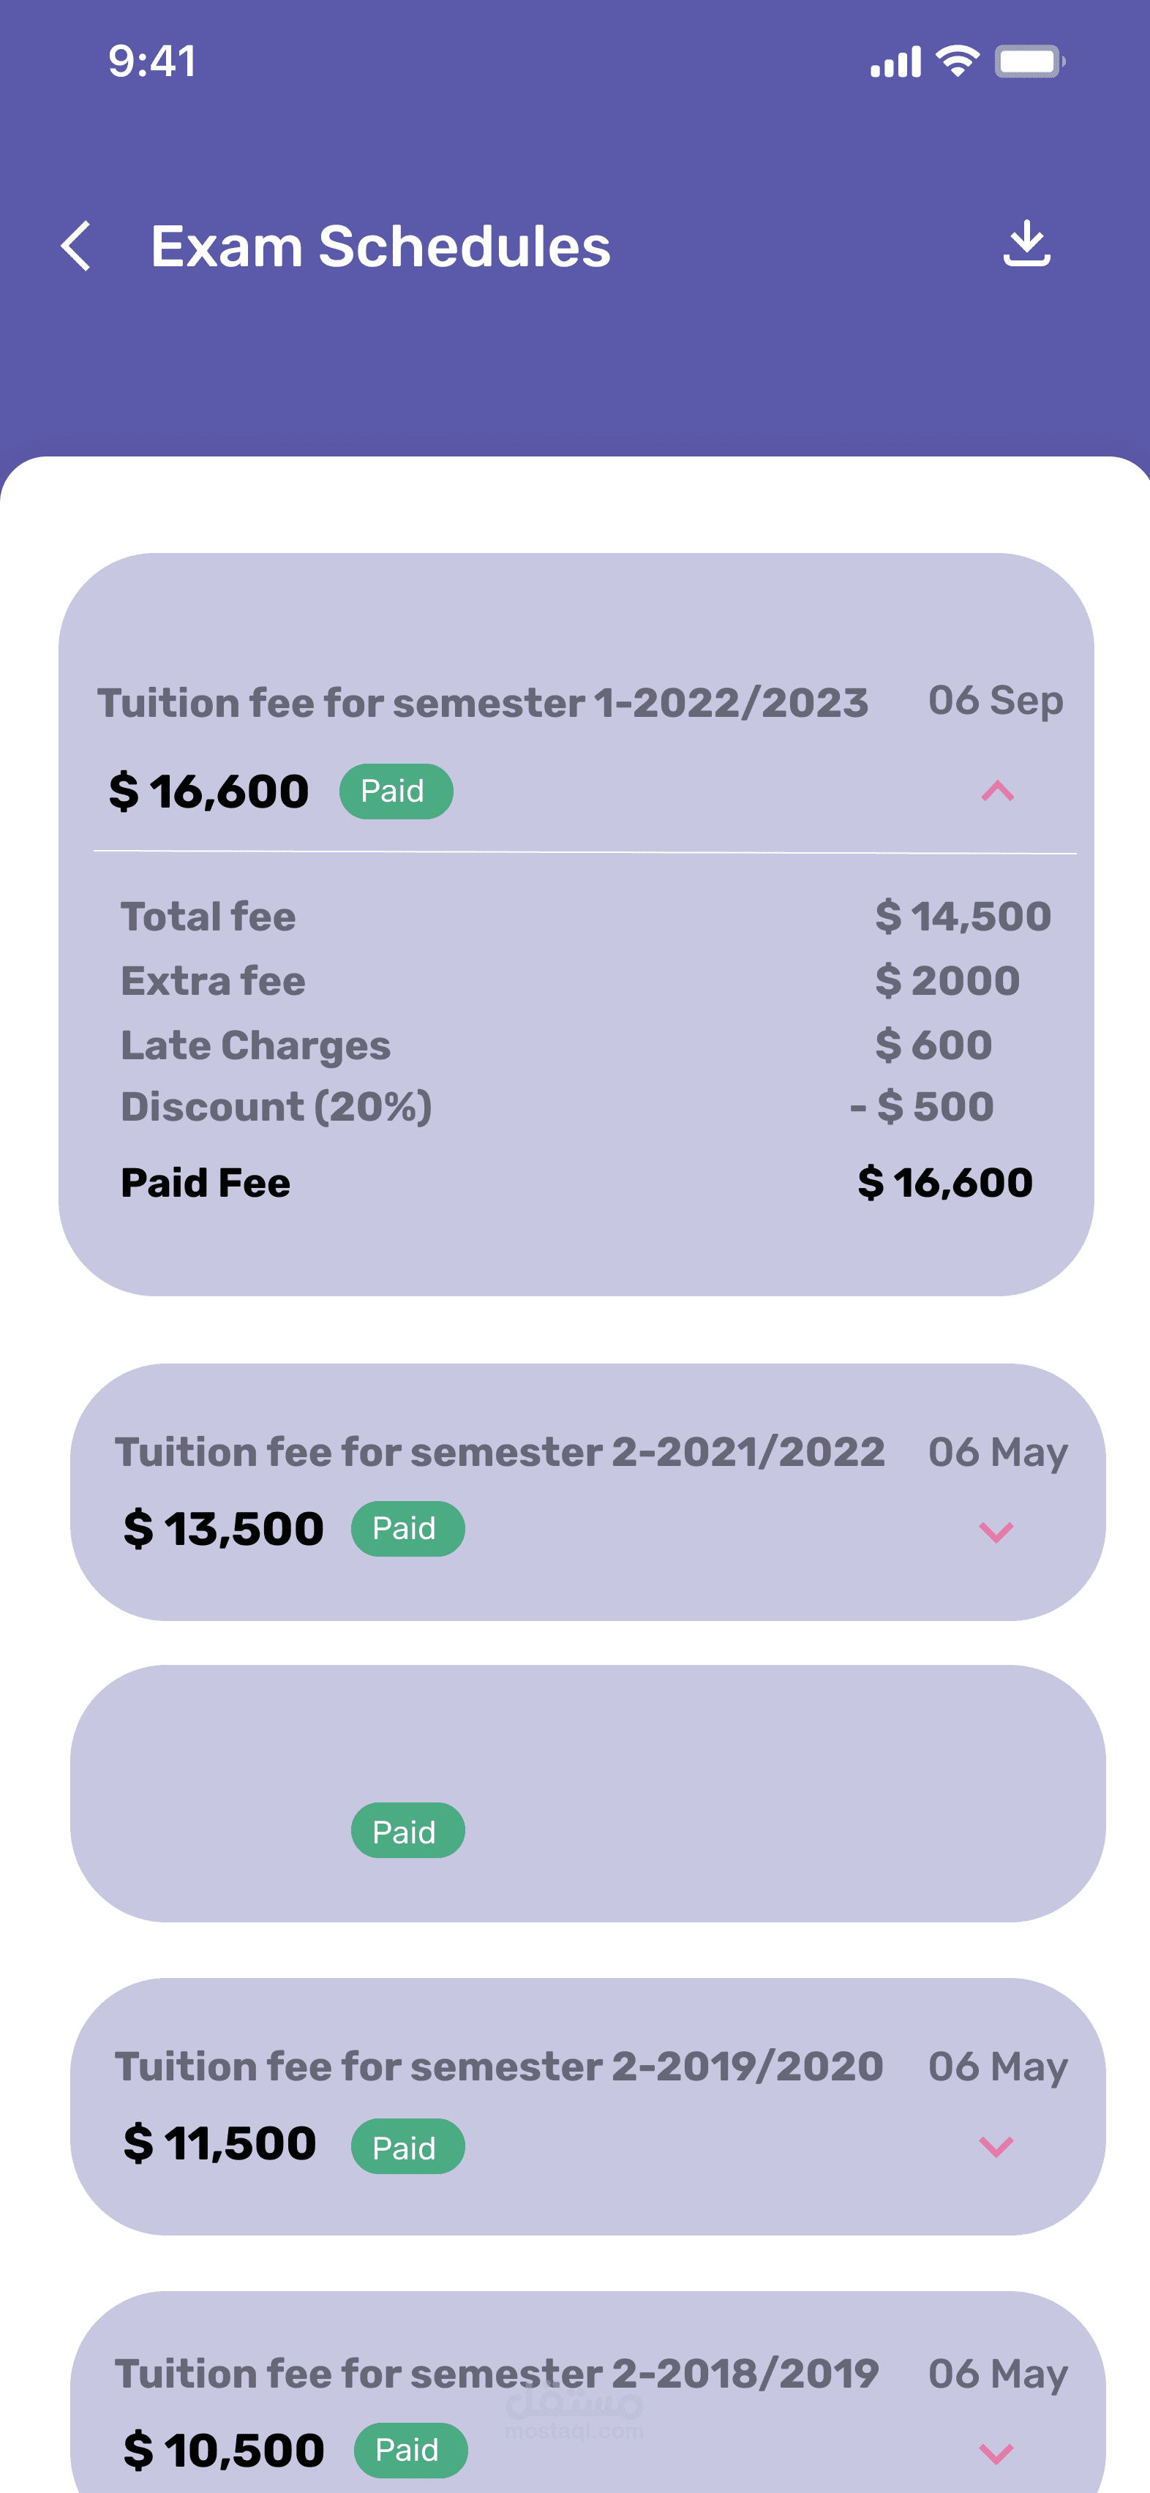Open the Tuition fee semester 2-2019/2020 entry
Screen dimensions: 1150x2493
[x=498, y=2067]
